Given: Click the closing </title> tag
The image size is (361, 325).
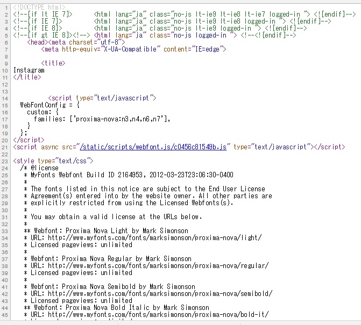Looking at the screenshot, I should pos(27,77).
